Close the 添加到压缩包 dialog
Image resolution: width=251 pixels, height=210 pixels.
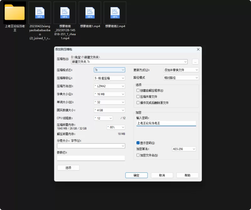pyautogui.click(x=198, y=50)
